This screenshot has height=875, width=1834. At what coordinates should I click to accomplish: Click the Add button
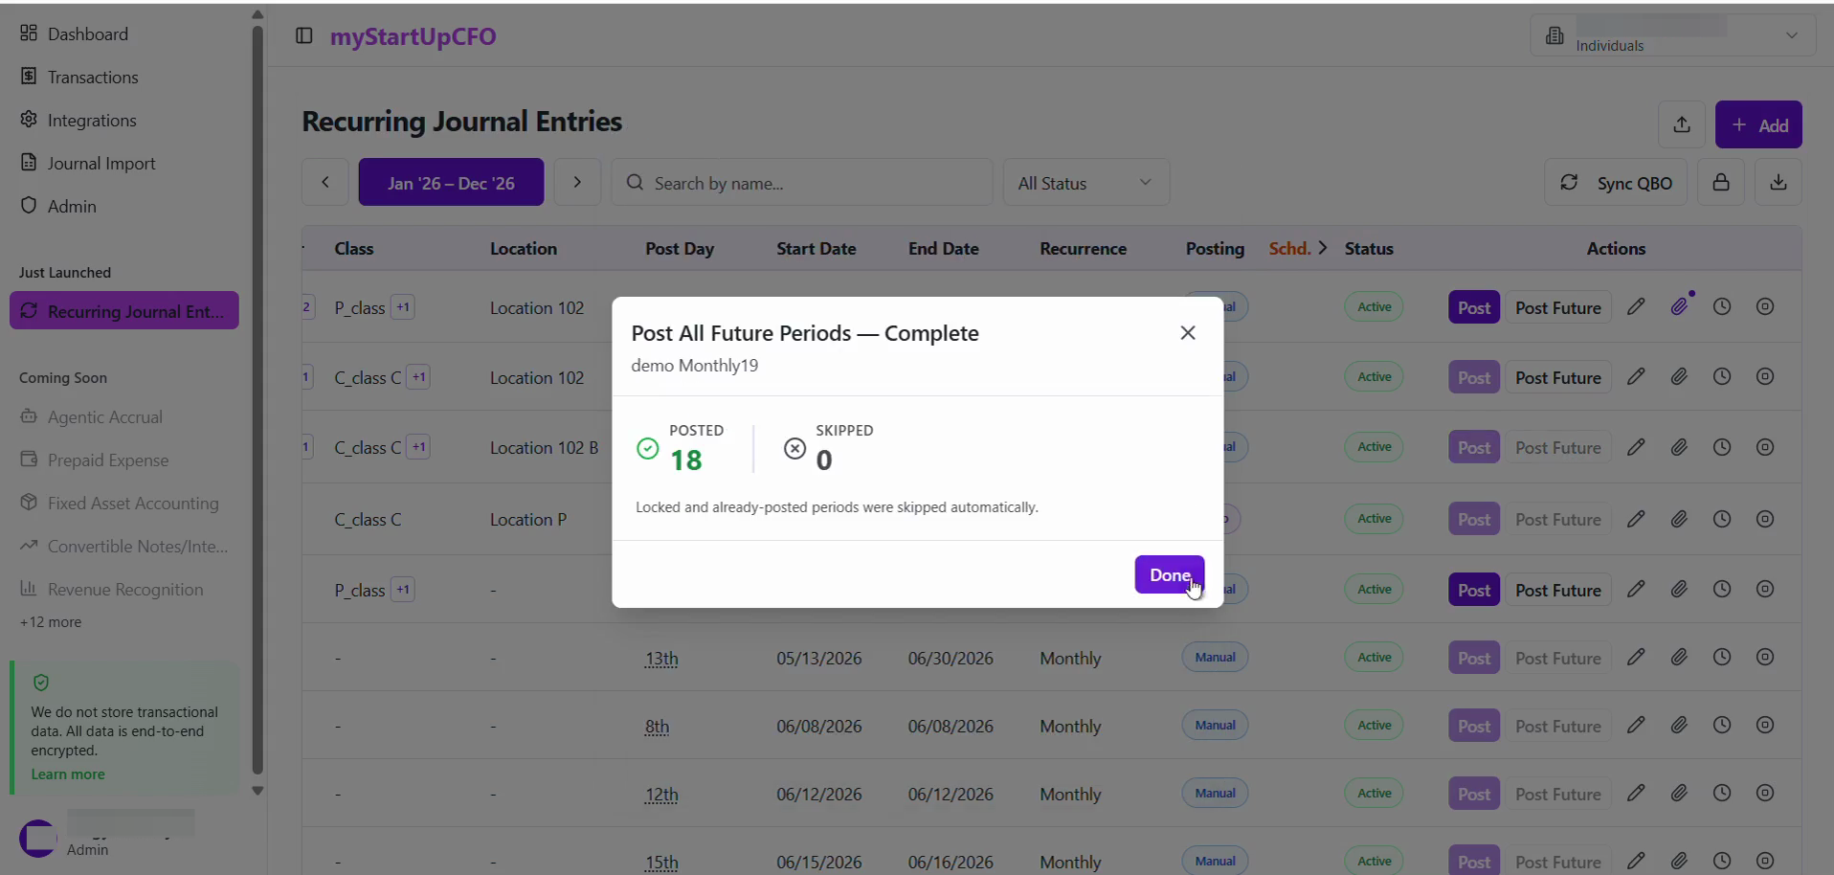[1758, 124]
